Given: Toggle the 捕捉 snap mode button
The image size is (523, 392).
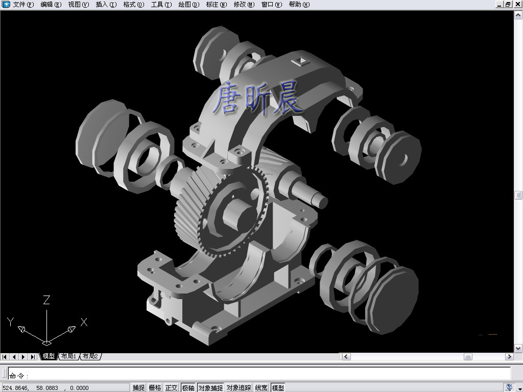Looking at the screenshot, I should click(139, 388).
